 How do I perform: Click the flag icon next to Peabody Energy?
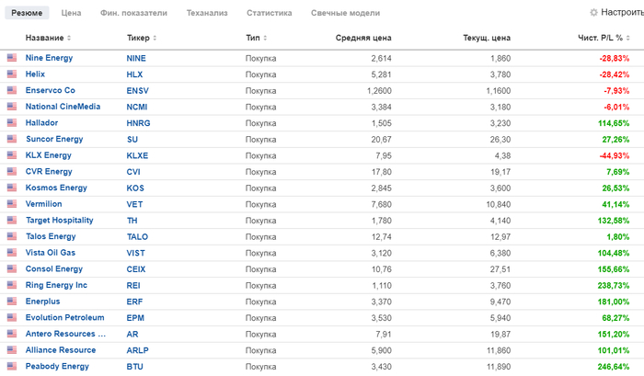[12, 367]
